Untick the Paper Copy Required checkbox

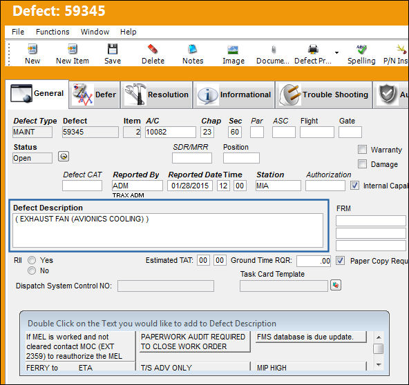(x=340, y=261)
